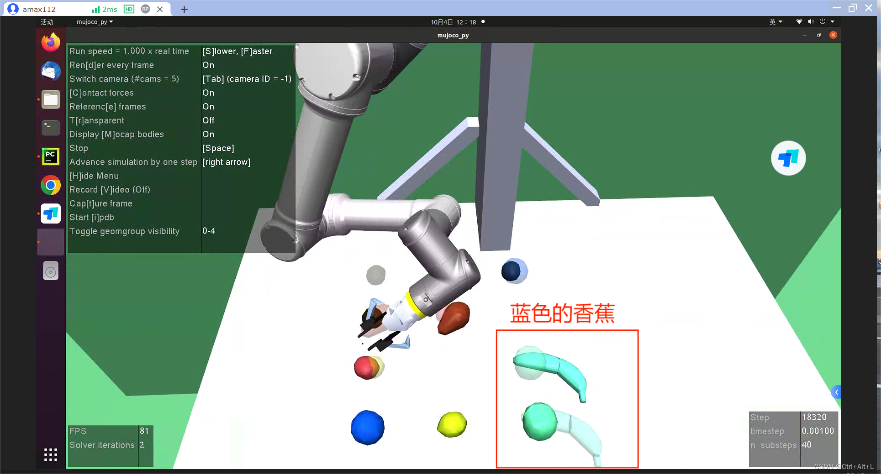
Task: Click the amax112 user avatar icon
Action: (13, 9)
